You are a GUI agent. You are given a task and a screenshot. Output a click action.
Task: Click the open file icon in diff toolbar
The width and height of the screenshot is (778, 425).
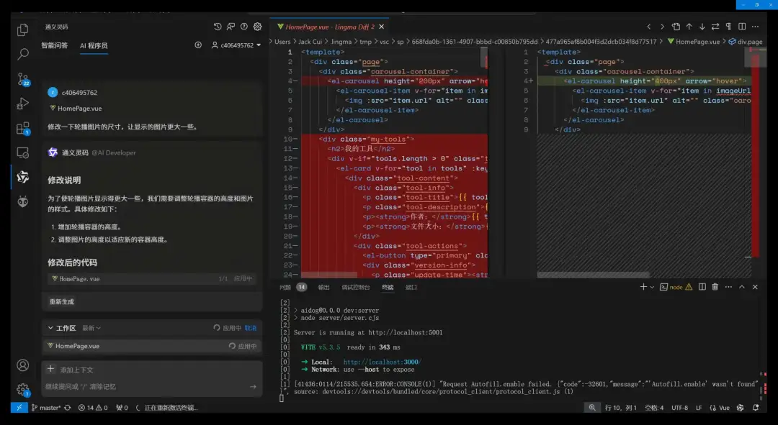(676, 27)
